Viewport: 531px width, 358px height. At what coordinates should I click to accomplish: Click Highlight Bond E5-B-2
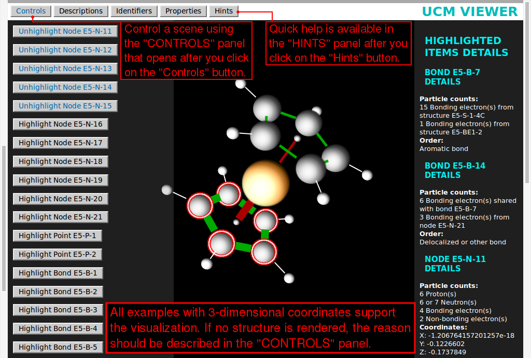pos(58,292)
